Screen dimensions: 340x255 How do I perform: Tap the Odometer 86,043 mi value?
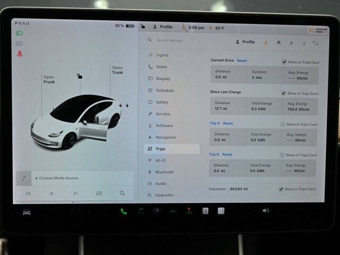coord(239,189)
